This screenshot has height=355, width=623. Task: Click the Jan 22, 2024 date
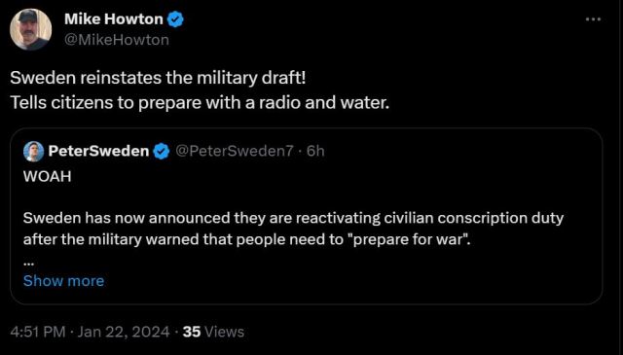124,332
